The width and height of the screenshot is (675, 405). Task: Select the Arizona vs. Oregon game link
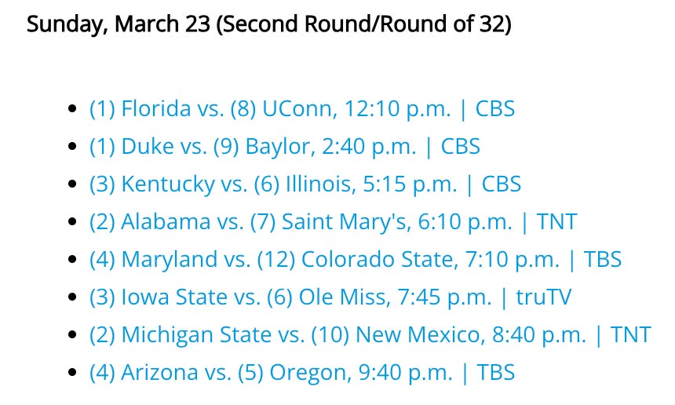click(x=301, y=372)
